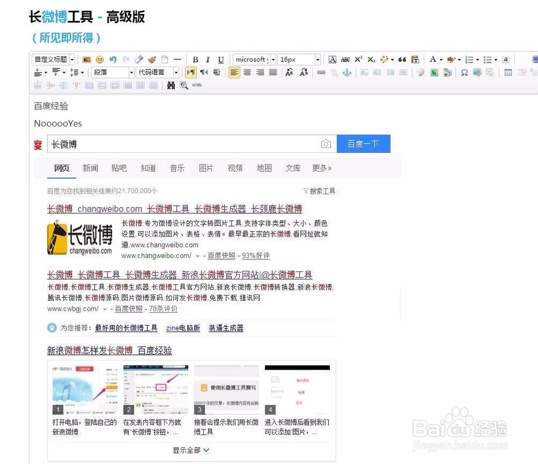Open the changweibo.com result title link

pos(175,209)
